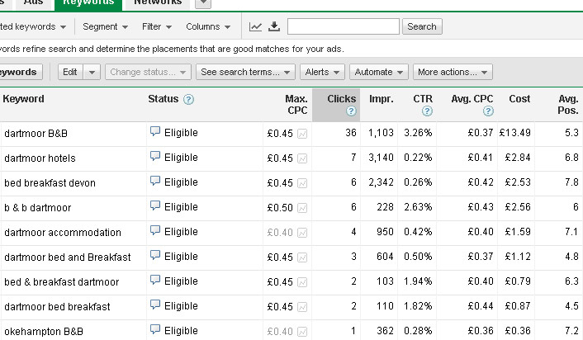This screenshot has width=583, height=340.
Task: Open status speech bubble for dartmoor accommodation
Action: coord(155,231)
